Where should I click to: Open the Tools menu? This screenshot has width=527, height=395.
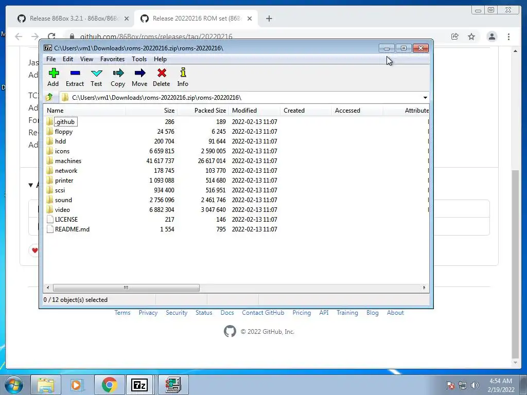(x=139, y=59)
